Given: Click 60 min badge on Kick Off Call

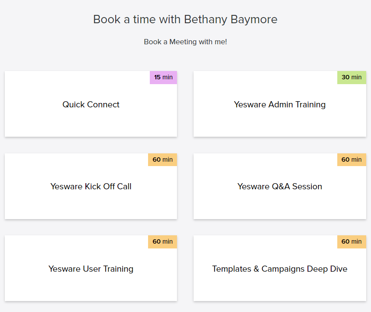Looking at the screenshot, I should (163, 160).
